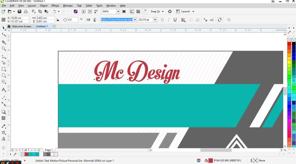Viewport: 296px width, 164px height.
Task: Open the undo history dropdown arrow
Action: point(59,11)
